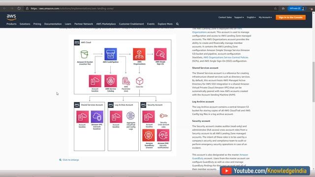The width and height of the screenshot is (315, 177).
Task: Click the Shared Services account heading
Action: (205, 68)
